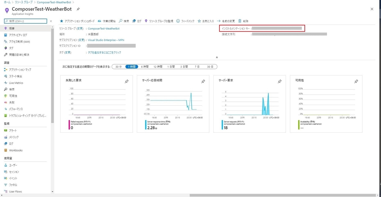
Task: Add resource to お気に入り favorites
Action: [x=206, y=21]
